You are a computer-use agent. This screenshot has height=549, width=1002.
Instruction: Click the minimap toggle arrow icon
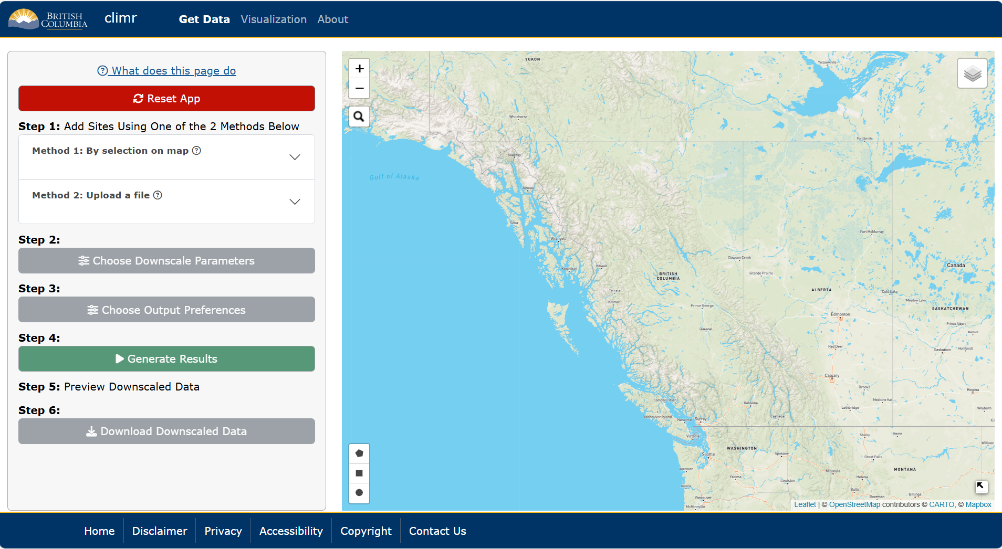[x=980, y=487]
